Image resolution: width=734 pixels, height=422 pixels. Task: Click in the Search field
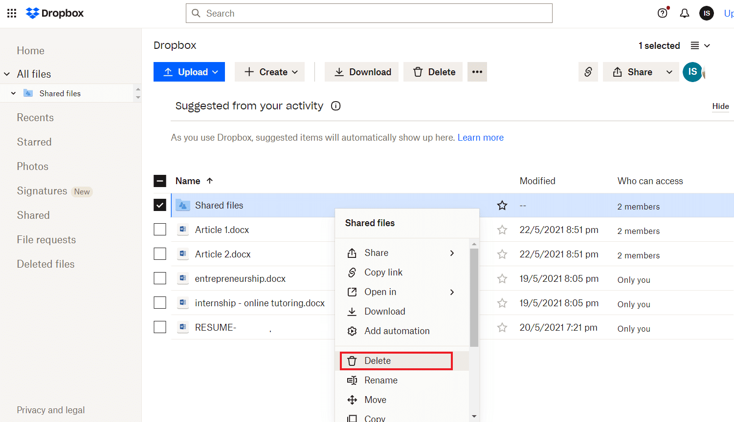point(369,13)
